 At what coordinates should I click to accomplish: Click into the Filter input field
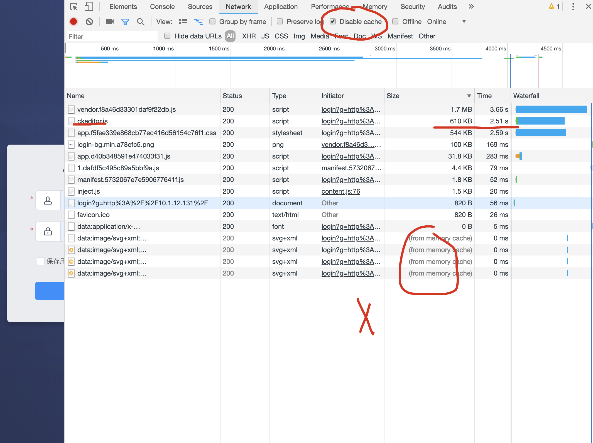(x=112, y=36)
